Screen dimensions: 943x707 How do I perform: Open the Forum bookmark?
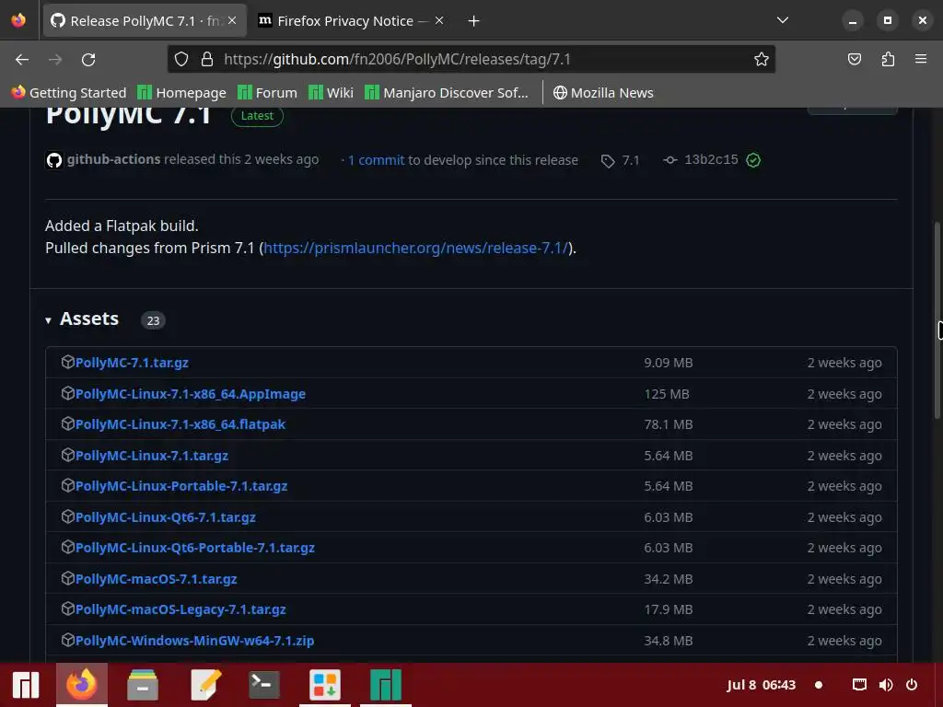click(x=268, y=93)
